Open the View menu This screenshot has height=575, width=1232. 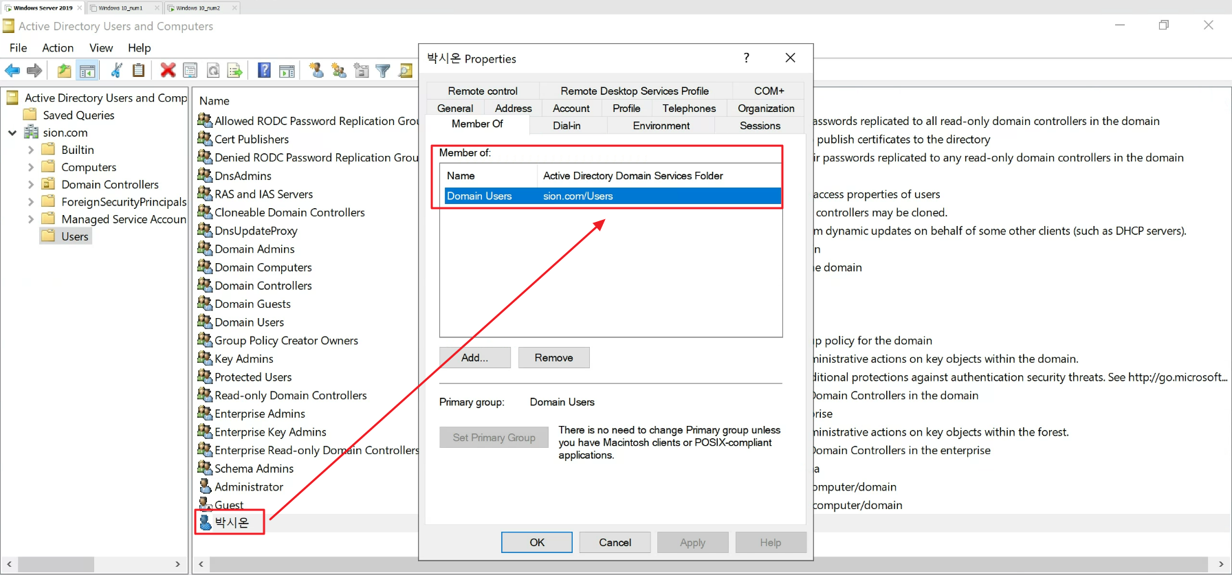click(x=101, y=47)
